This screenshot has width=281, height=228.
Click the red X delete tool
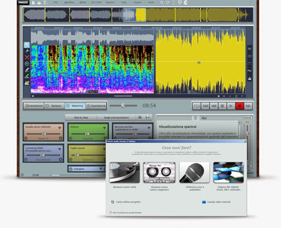point(27,57)
